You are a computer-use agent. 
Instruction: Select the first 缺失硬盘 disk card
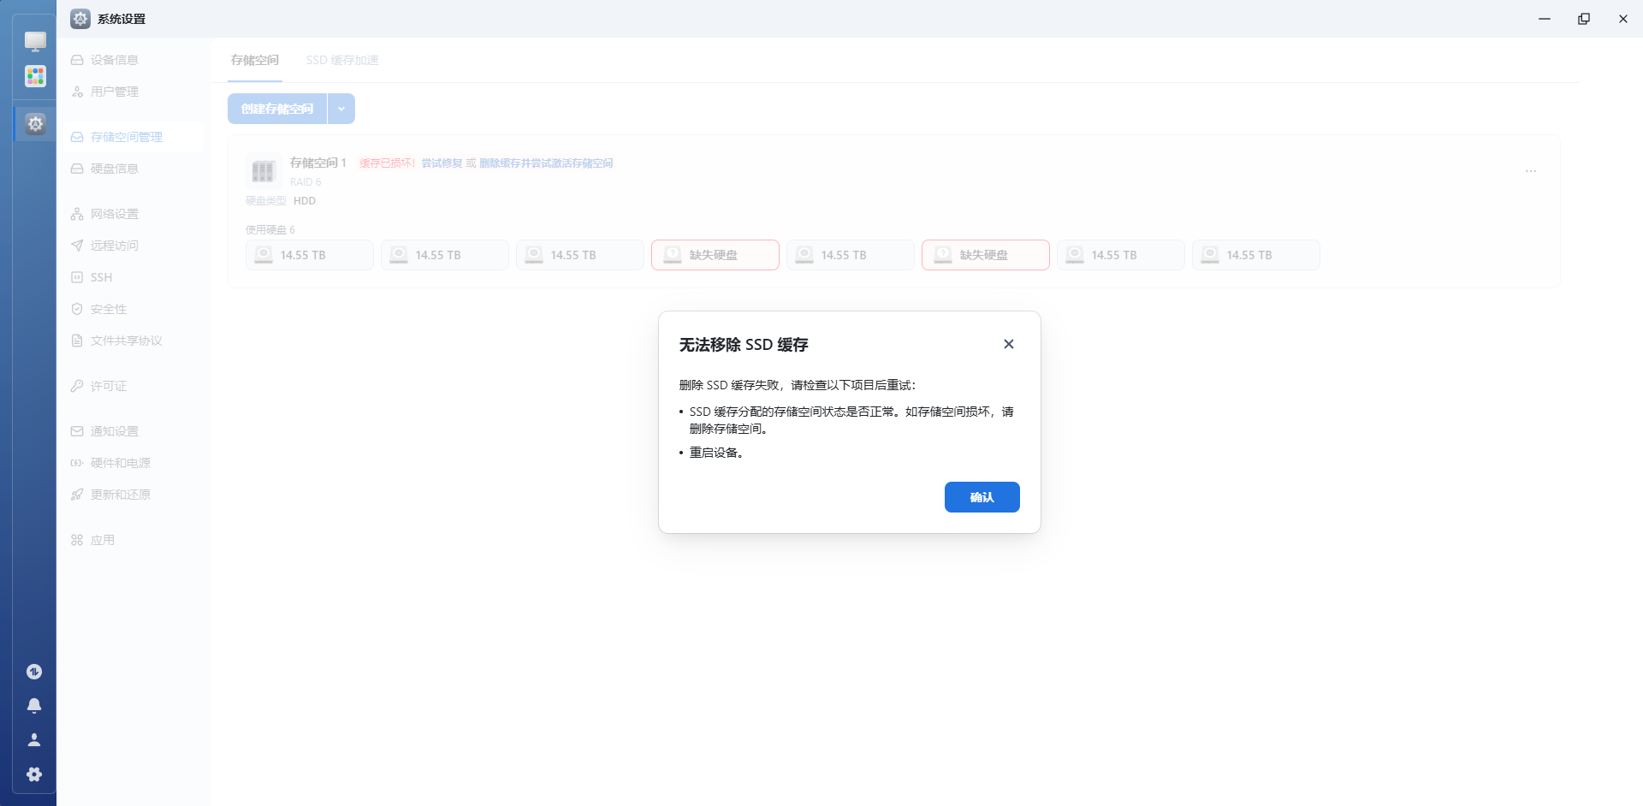click(x=715, y=255)
